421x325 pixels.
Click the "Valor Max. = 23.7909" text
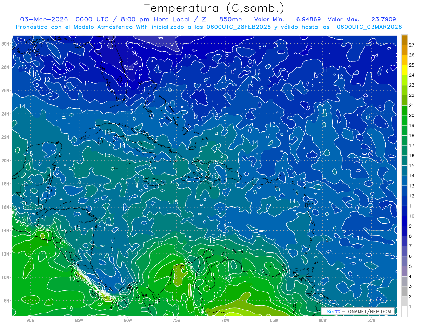pyautogui.click(x=362, y=19)
